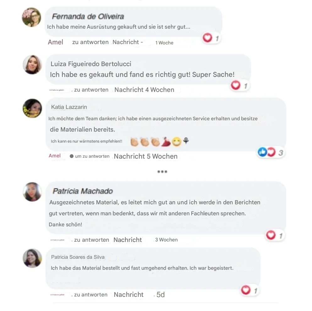Click Fernanda de Oliveira's profile picture
312x311 pixels.
pos(31,17)
